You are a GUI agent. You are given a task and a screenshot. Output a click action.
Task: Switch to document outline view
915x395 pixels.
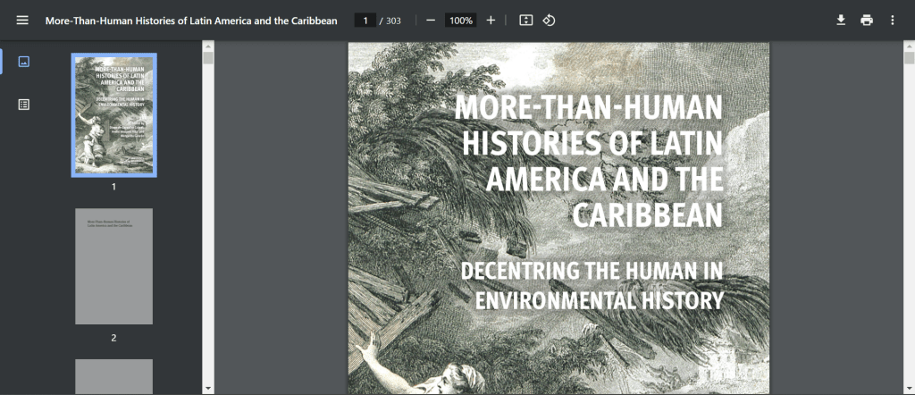click(24, 105)
